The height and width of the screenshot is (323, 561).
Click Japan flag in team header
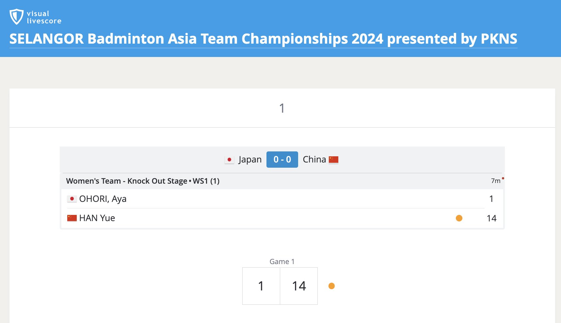pyautogui.click(x=229, y=160)
